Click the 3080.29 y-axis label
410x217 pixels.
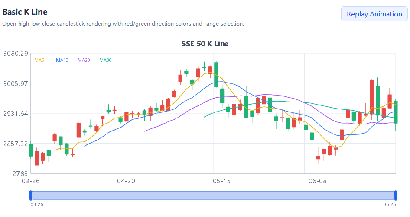16,54
